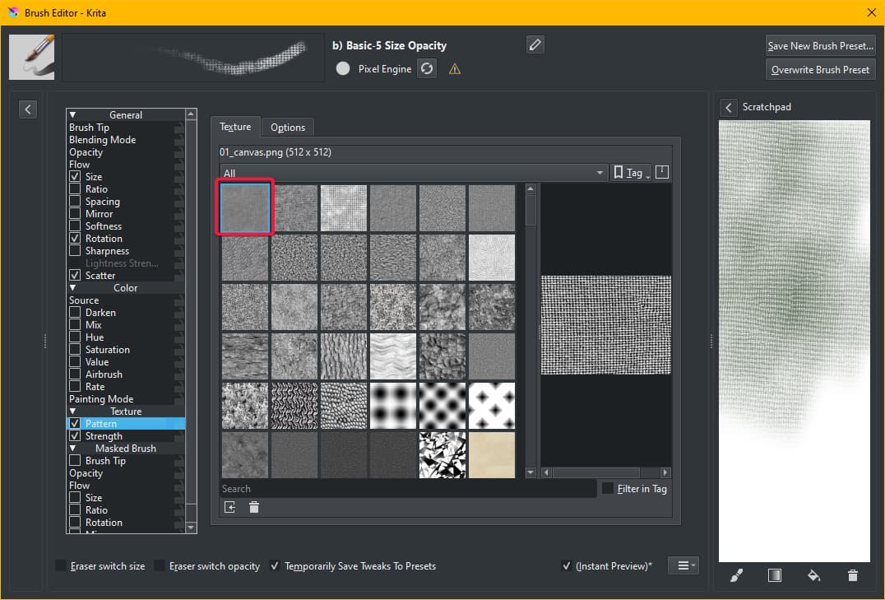Viewport: 885px width, 600px height.
Task: Select Blending Mode in the settings list
Action: click(x=103, y=140)
